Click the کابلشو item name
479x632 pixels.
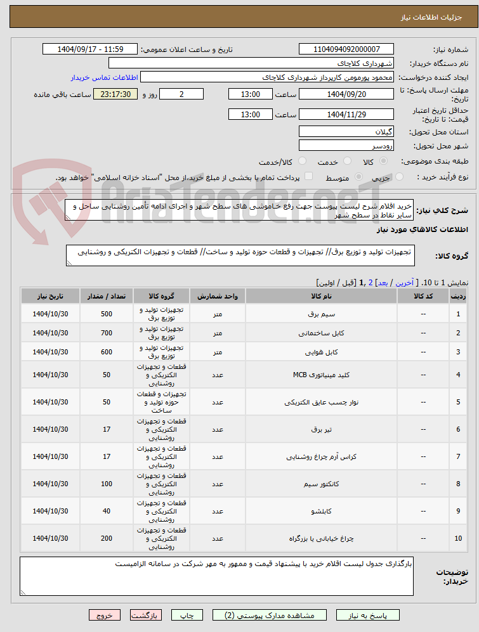click(321, 511)
